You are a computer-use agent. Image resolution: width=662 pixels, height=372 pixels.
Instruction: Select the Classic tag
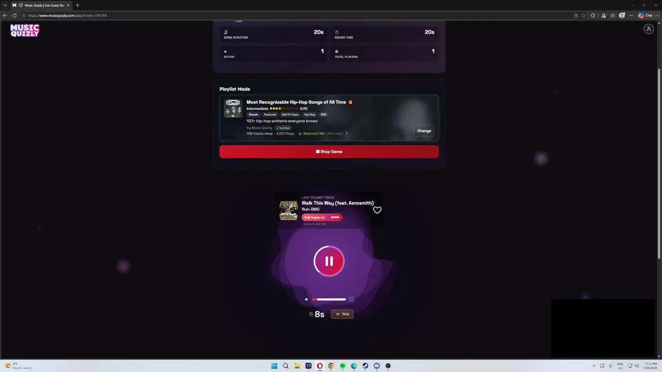pos(253,115)
